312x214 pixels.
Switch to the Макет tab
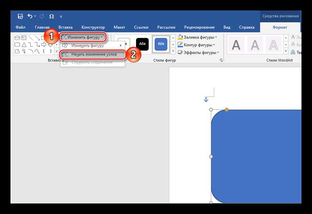[119, 27]
